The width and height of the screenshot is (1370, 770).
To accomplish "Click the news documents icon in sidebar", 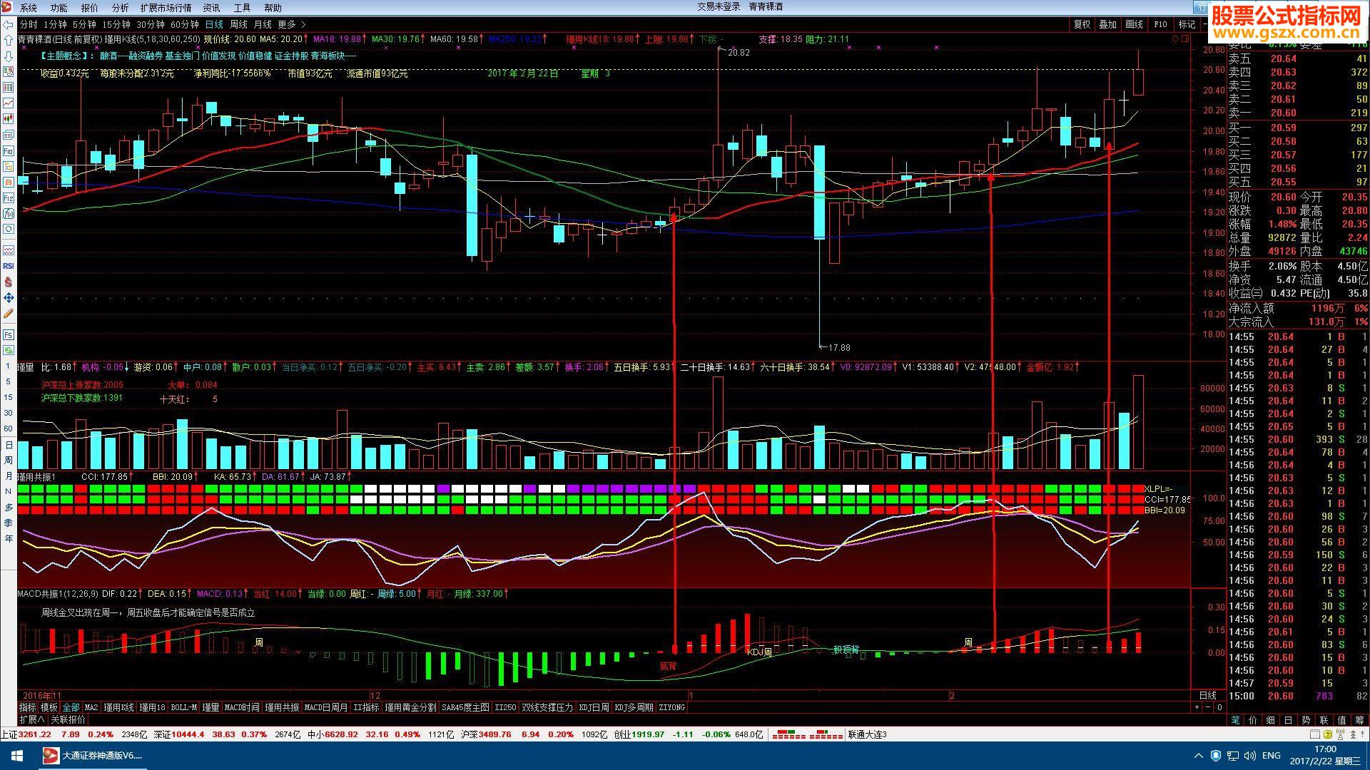I will pyautogui.click(x=8, y=135).
